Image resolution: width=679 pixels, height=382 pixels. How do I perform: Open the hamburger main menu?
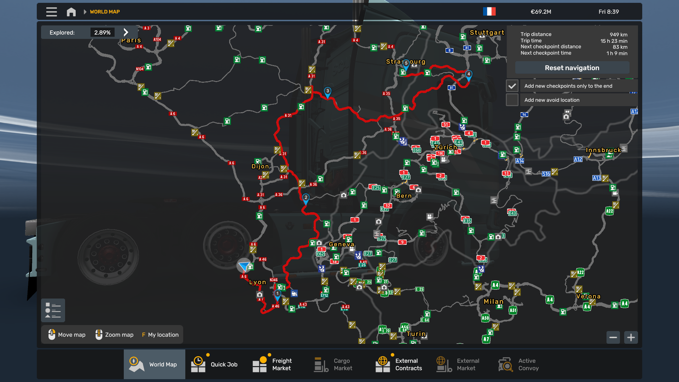[51, 12]
